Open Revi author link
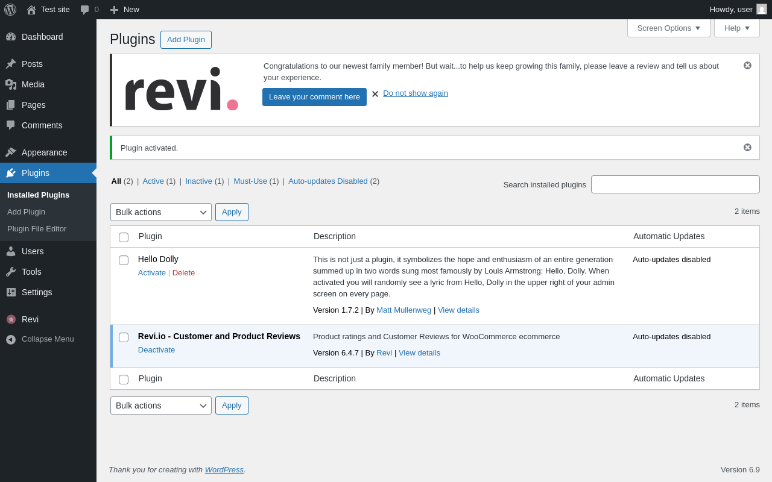Viewport: 772px width, 482px height. coord(384,353)
